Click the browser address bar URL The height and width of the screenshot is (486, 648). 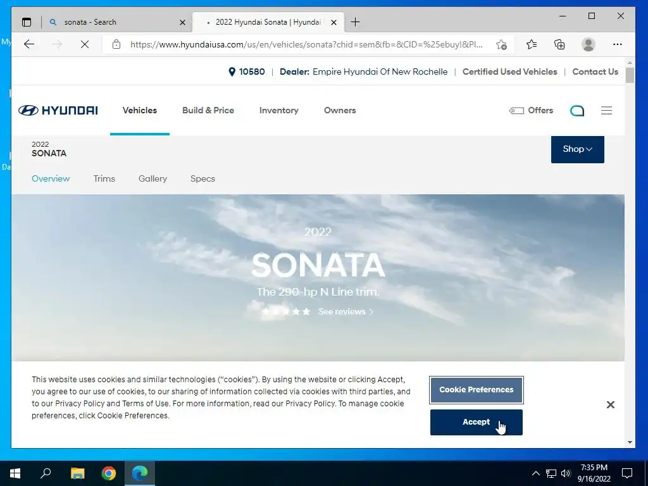point(306,44)
